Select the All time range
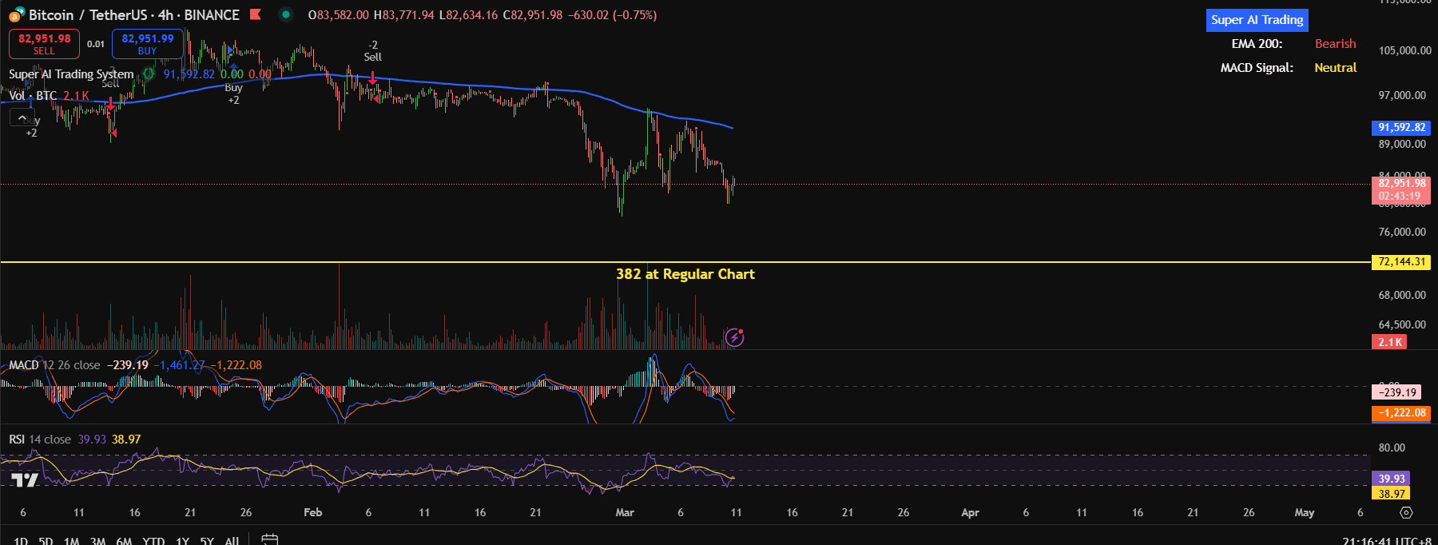 (232, 541)
